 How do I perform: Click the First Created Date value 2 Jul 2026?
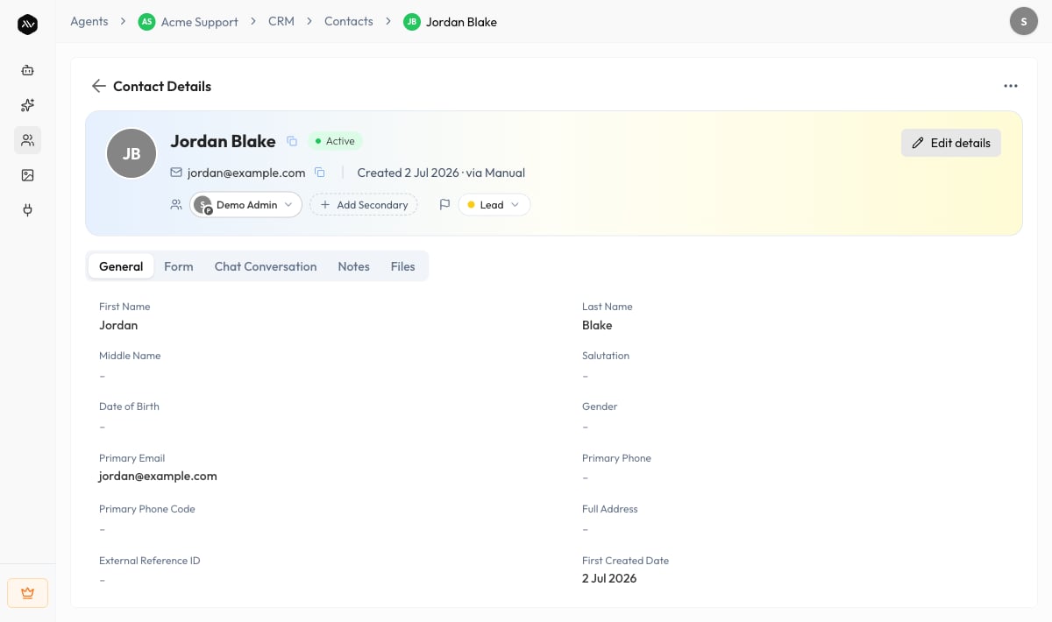coord(609,578)
